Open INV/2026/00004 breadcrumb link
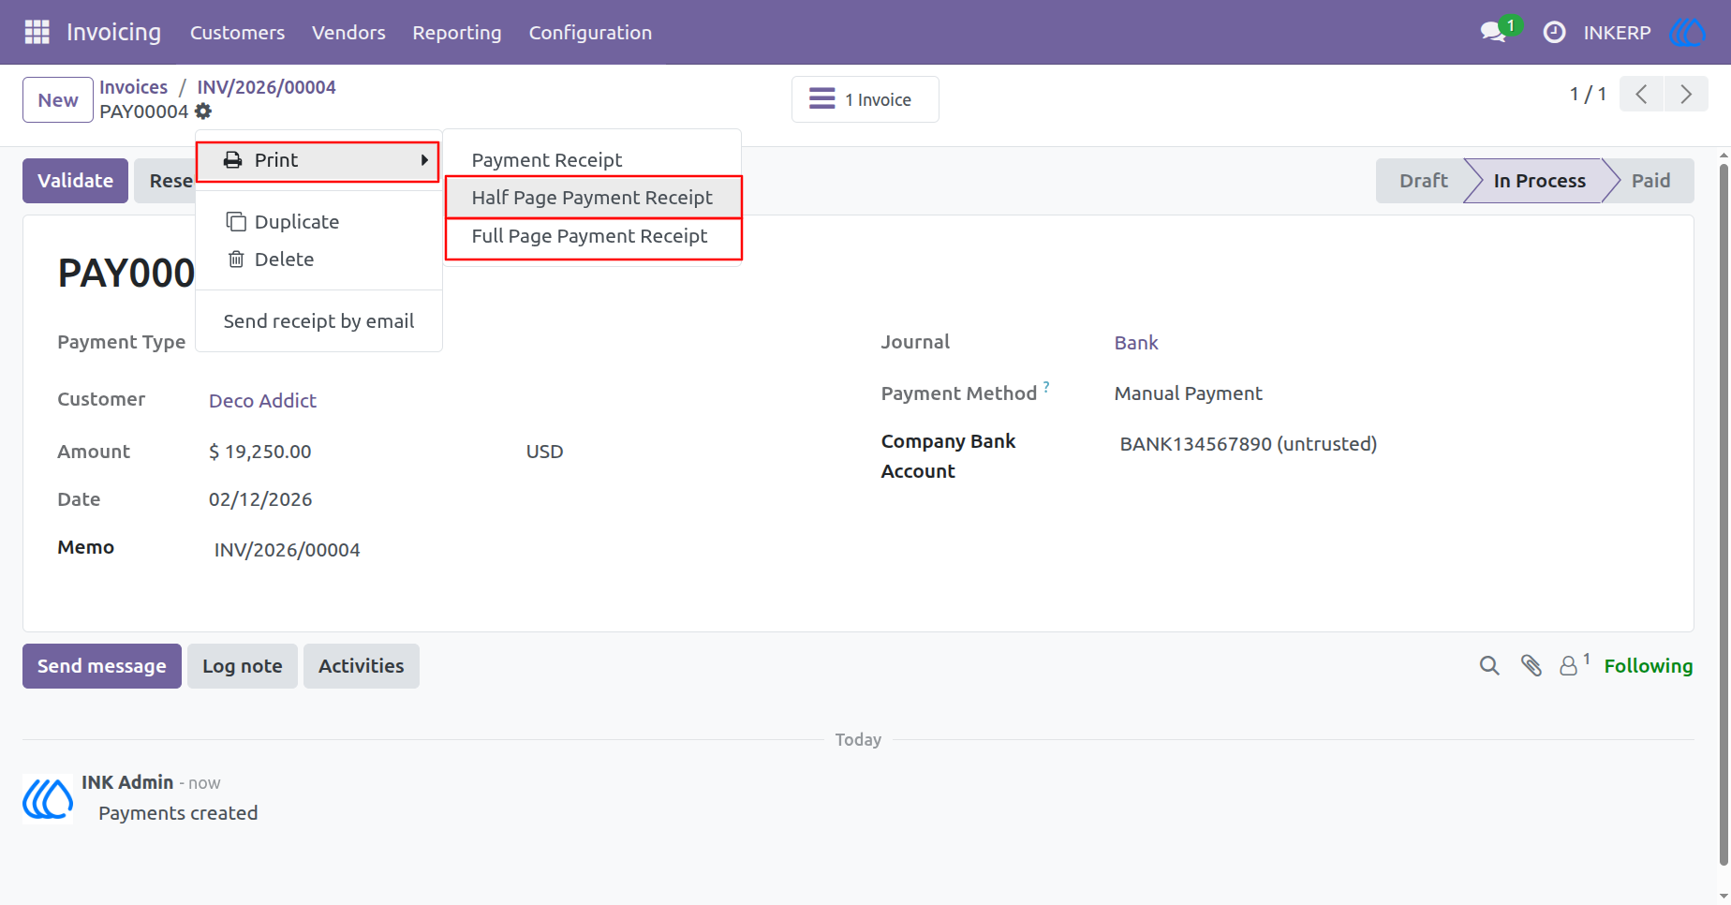The width and height of the screenshot is (1731, 905). coord(266,87)
